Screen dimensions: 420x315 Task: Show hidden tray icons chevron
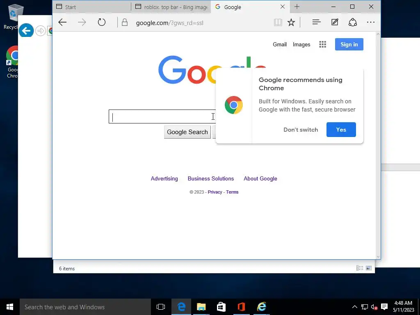(x=354, y=307)
